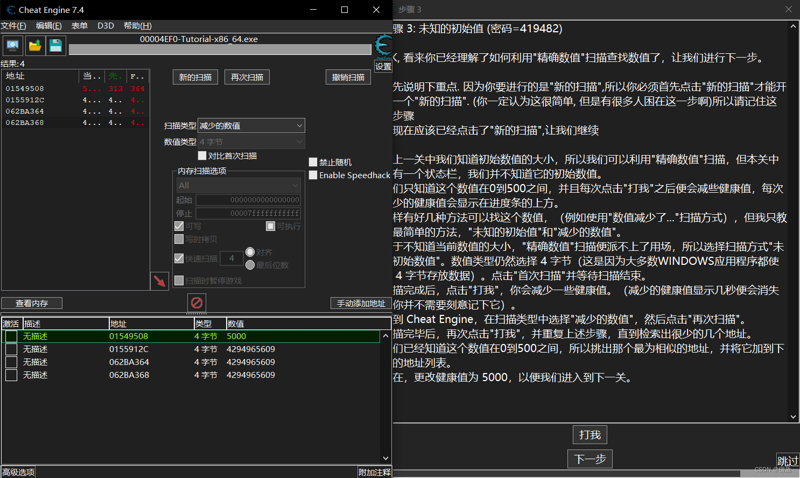This screenshot has width=800, height=478.
Task: Toggle 写时拷贝 checkbox
Action: (x=179, y=239)
